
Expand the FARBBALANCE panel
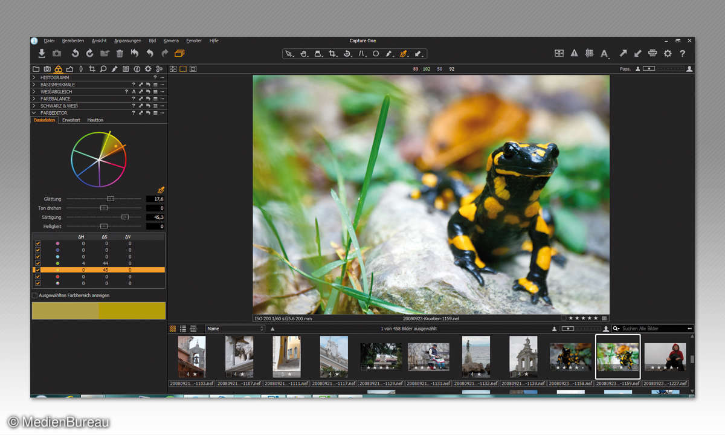click(x=34, y=98)
